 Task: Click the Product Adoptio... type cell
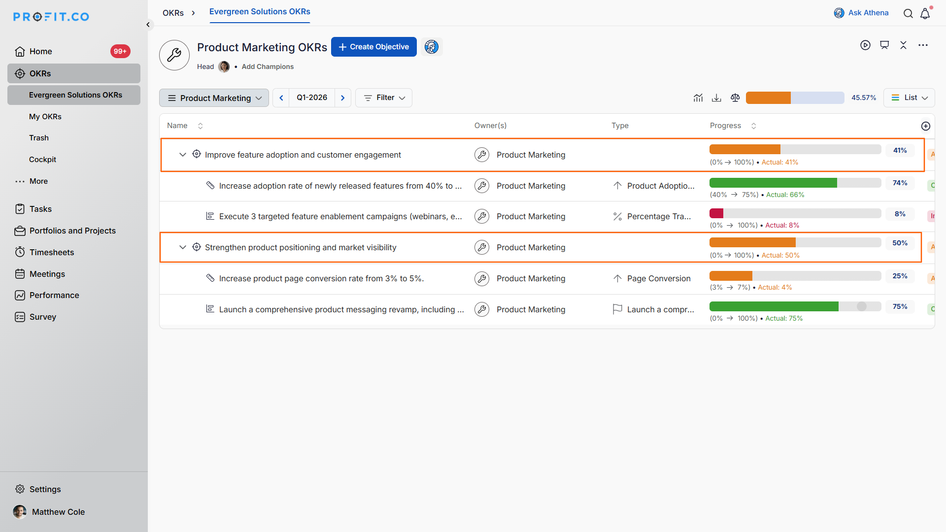653,186
